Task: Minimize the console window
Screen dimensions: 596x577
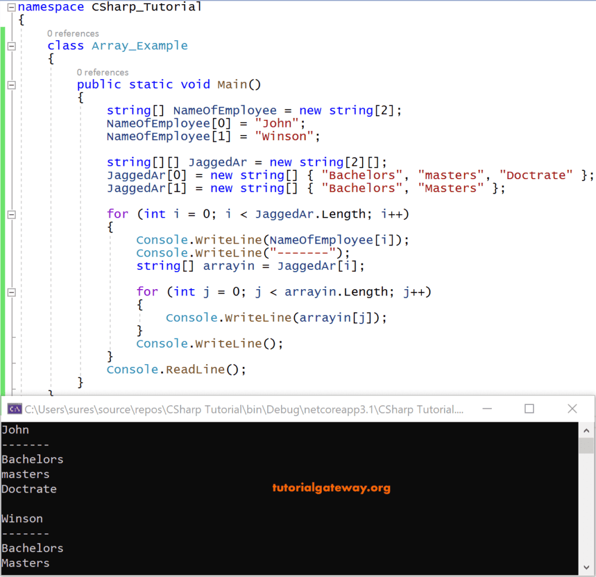Action: click(x=487, y=409)
